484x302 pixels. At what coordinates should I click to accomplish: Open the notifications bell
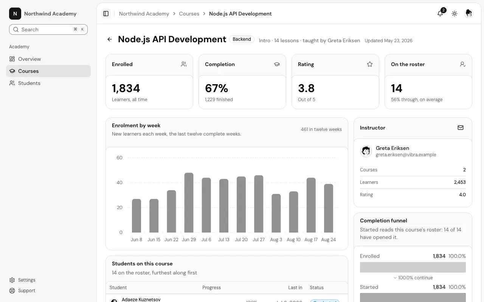[x=440, y=14]
